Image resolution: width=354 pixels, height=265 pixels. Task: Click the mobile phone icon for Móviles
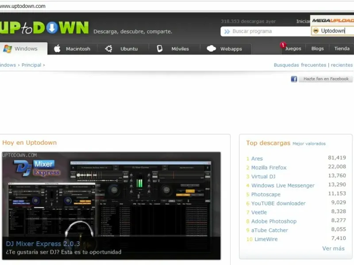click(160, 49)
